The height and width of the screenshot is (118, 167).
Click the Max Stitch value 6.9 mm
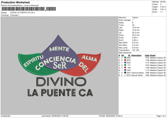[x=135, y=43]
